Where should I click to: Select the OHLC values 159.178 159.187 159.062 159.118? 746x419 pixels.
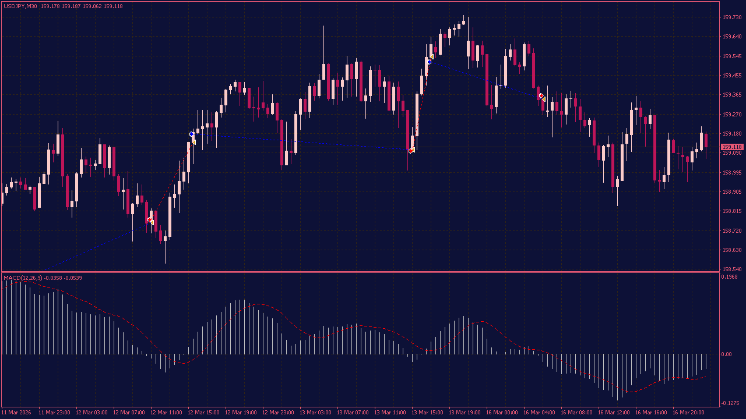pos(82,6)
